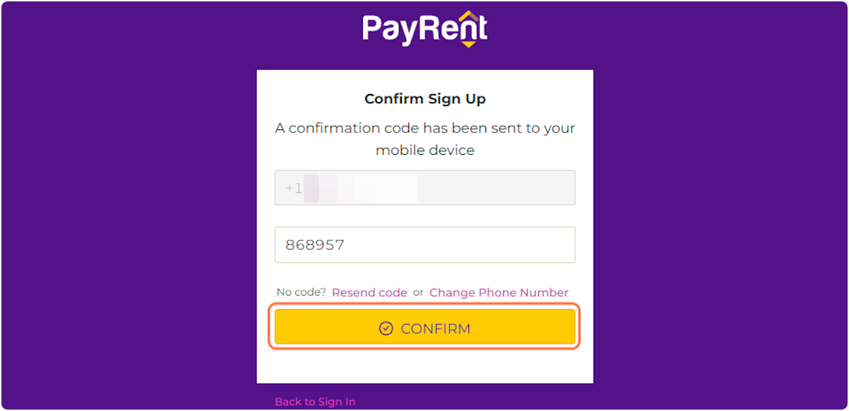Click the Confirm Sign Up heading
Viewport: 849px width, 411px height.
tap(424, 98)
